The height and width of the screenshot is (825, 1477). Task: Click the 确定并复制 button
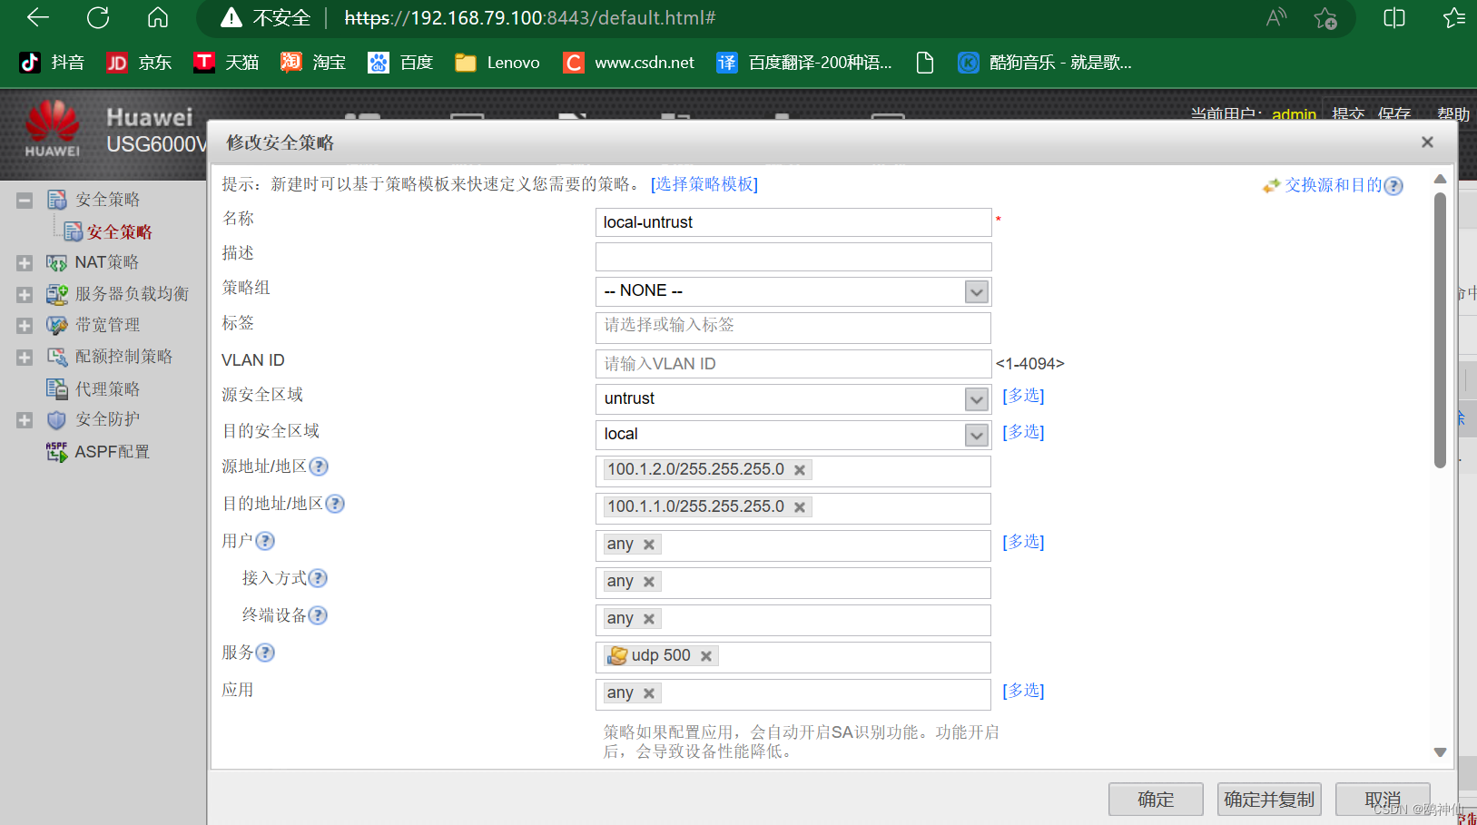pyautogui.click(x=1269, y=800)
